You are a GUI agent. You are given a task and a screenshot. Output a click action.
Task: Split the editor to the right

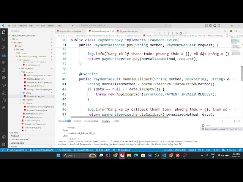235,31
